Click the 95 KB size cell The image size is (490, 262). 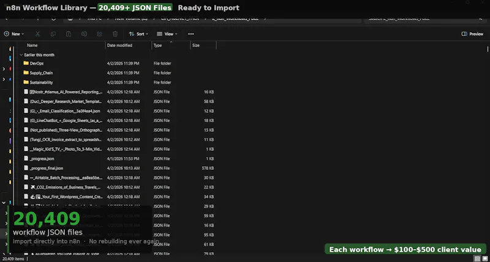tap(209, 235)
